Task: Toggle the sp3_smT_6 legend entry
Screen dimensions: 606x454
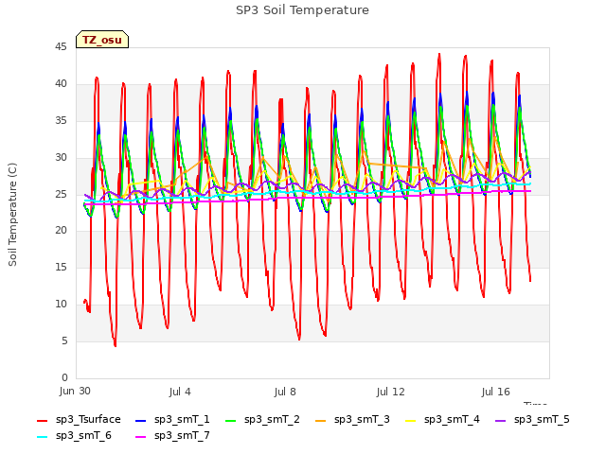Action: [74, 436]
